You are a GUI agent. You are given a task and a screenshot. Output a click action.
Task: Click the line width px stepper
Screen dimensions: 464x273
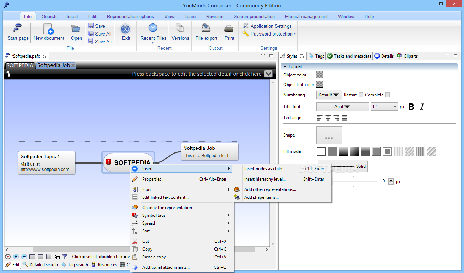tap(391, 181)
